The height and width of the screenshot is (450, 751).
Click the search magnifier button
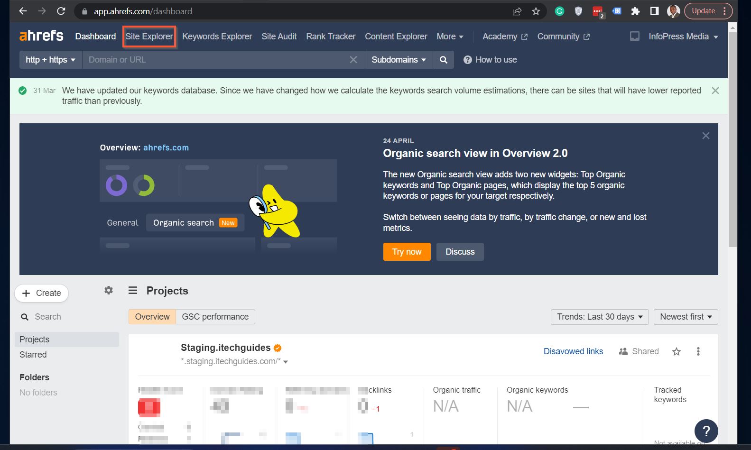click(444, 60)
